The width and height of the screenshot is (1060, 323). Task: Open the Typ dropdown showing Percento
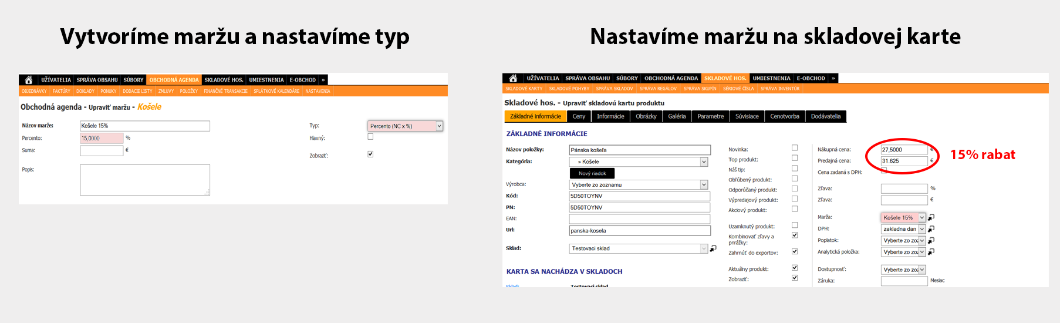[405, 126]
